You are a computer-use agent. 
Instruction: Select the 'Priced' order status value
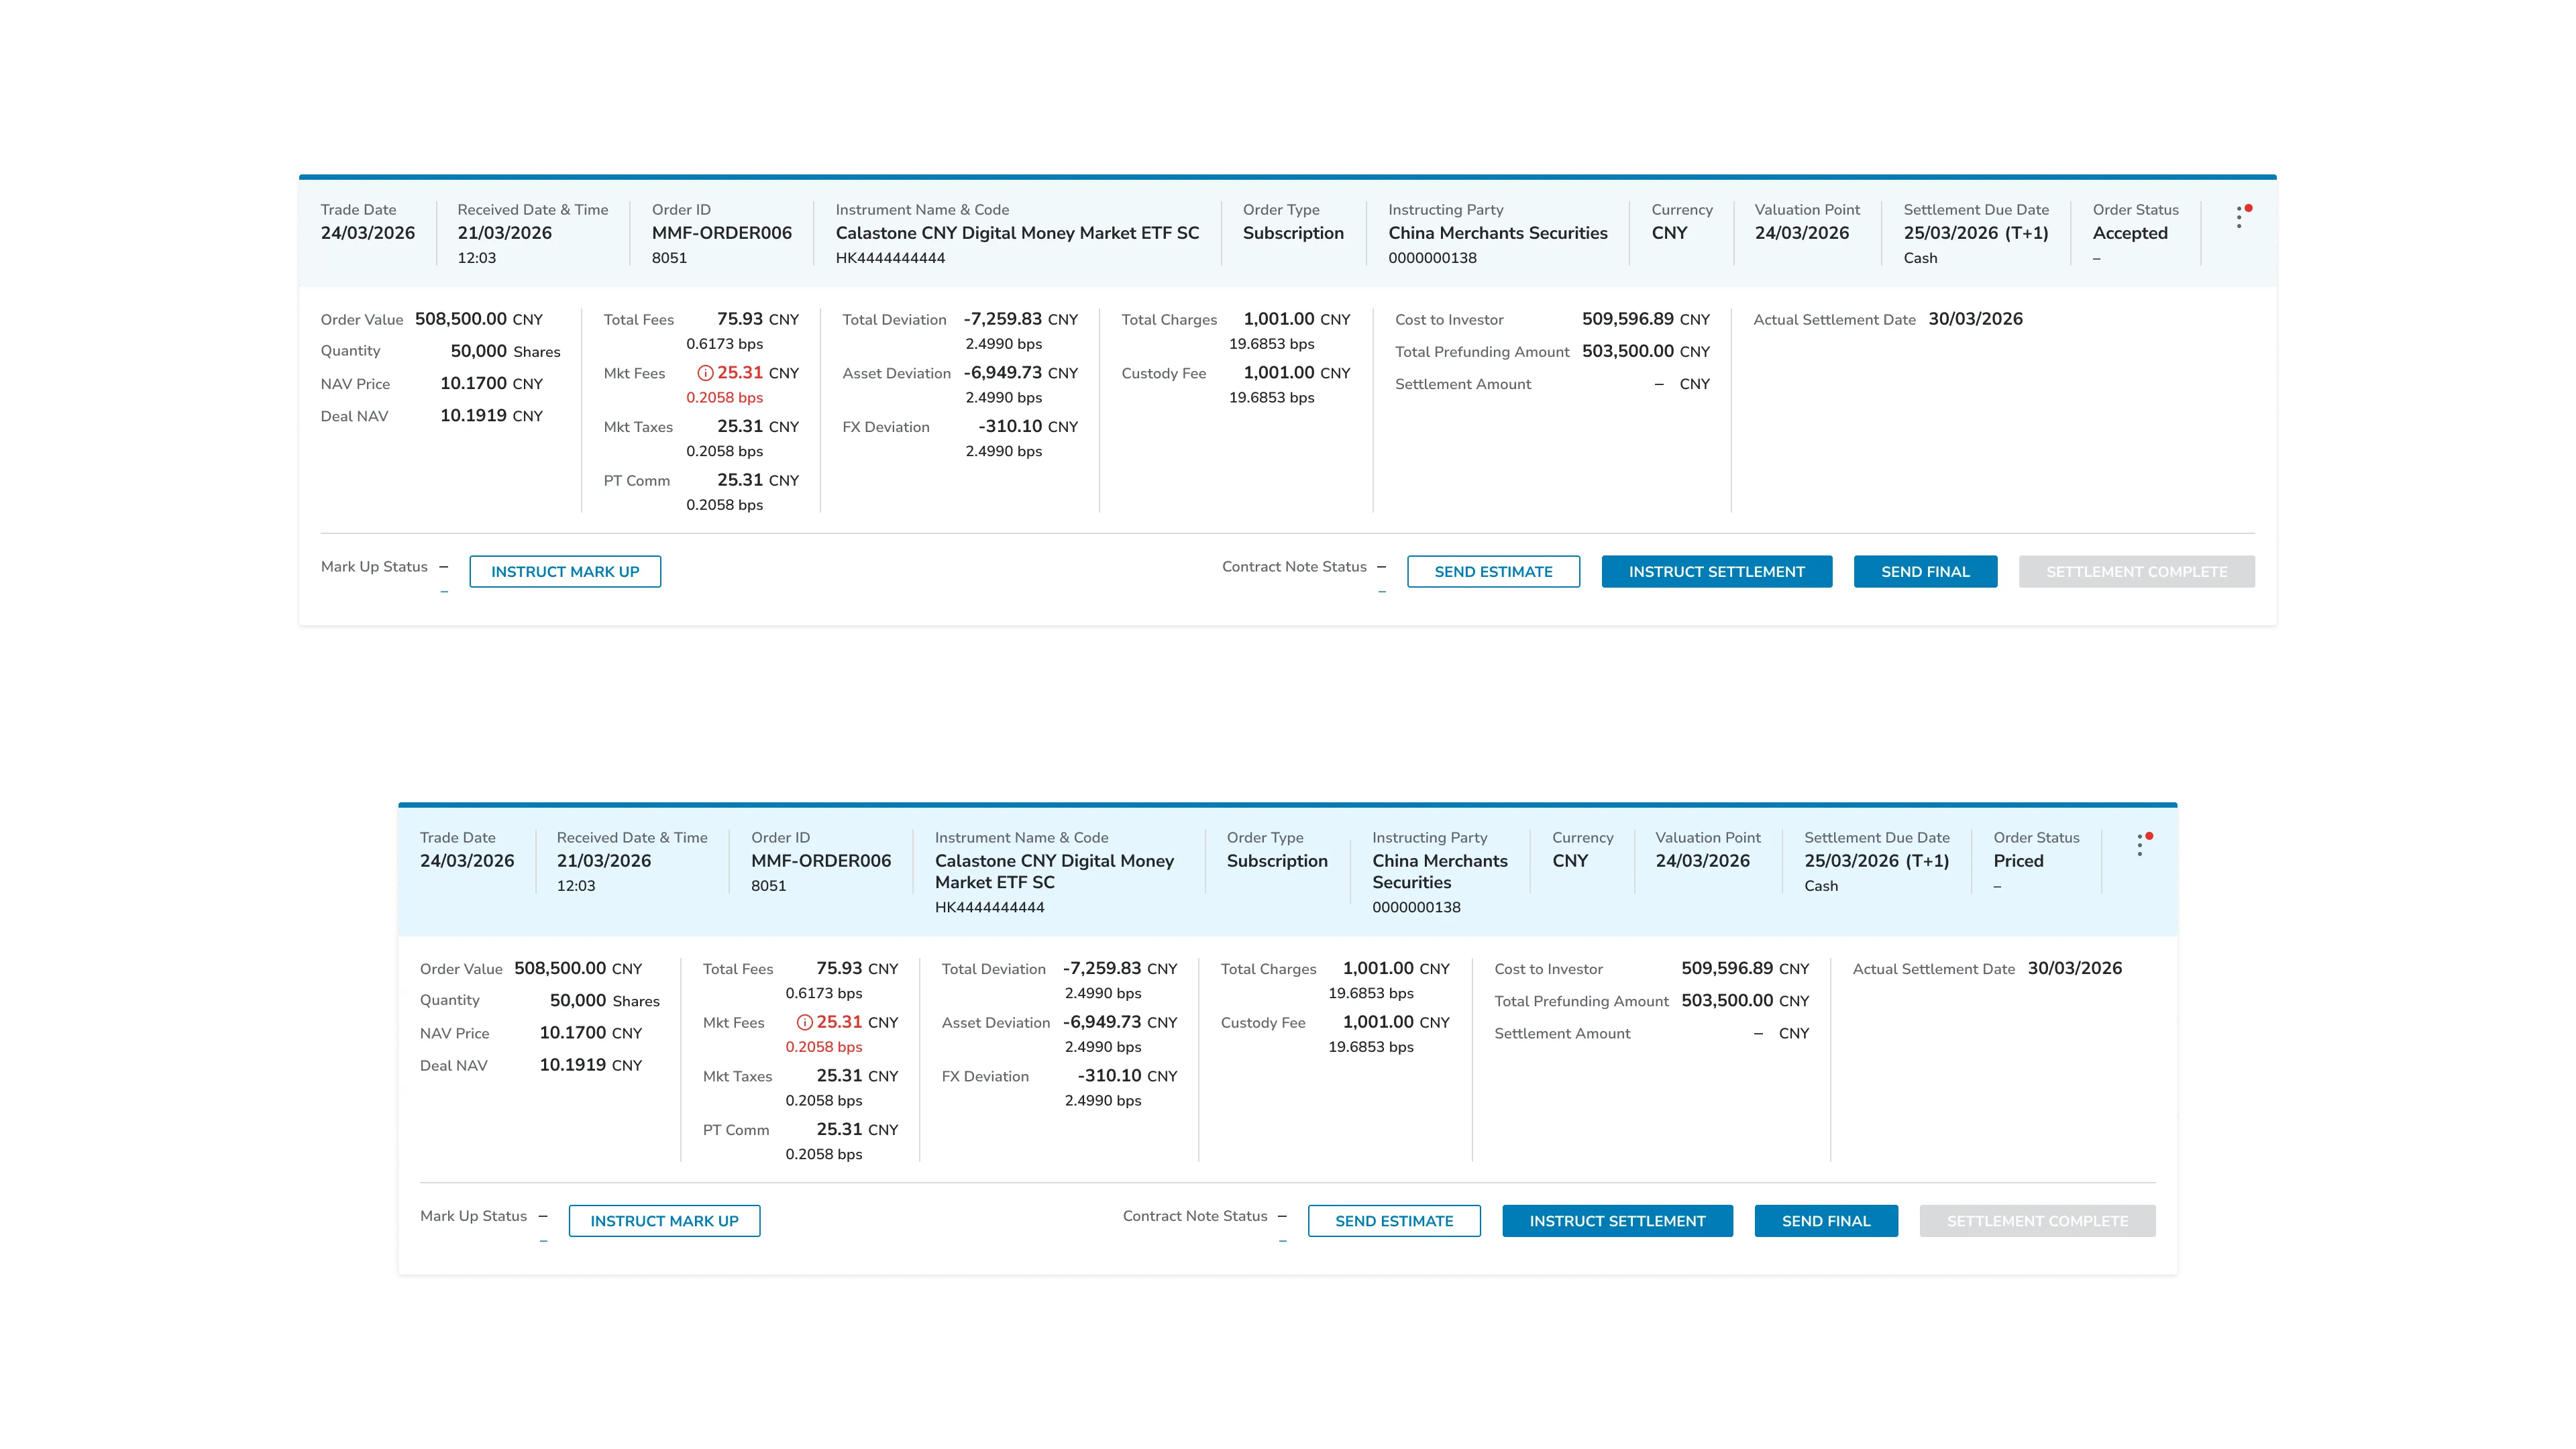[2018, 861]
